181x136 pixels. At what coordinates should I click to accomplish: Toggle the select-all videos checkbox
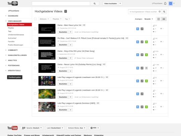tap(35, 19)
